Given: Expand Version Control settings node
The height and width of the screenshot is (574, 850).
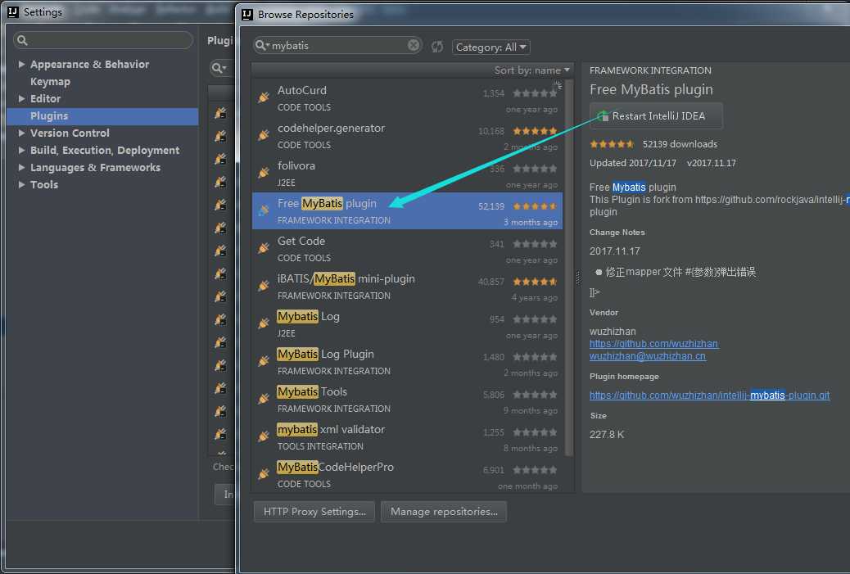Looking at the screenshot, I should click(x=21, y=133).
